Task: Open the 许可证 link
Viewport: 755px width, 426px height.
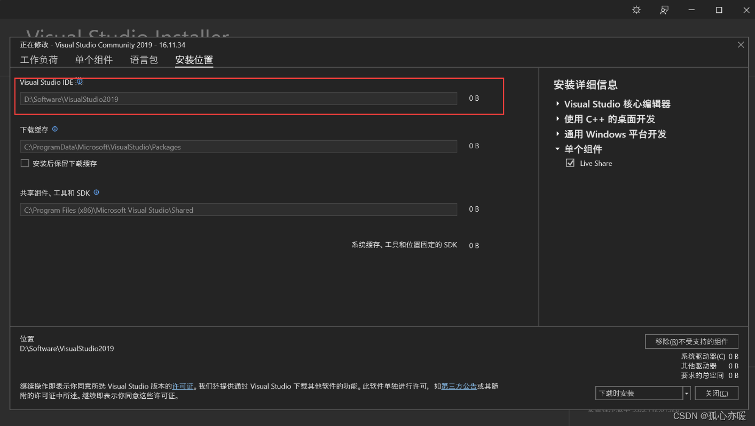Action: point(183,386)
